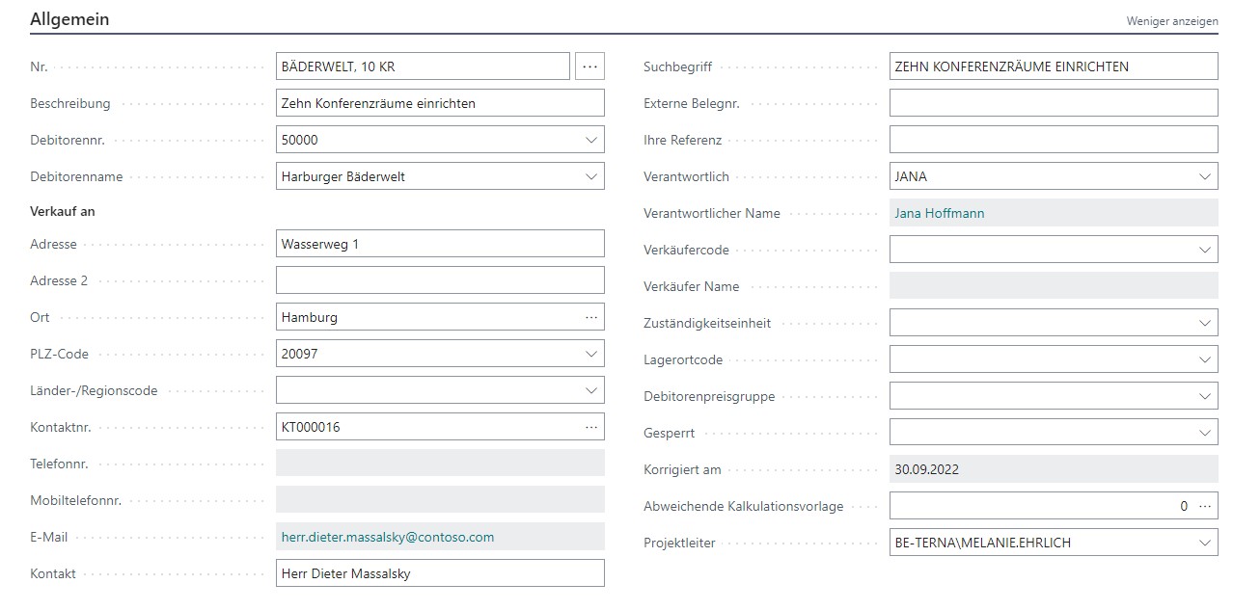The width and height of the screenshot is (1233, 610).
Task: Click the Weniger anzeigen link
Action: coord(1171,21)
